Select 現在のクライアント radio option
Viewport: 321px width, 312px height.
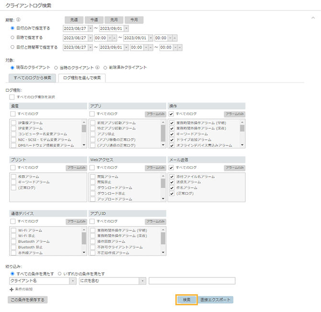tap(12, 68)
